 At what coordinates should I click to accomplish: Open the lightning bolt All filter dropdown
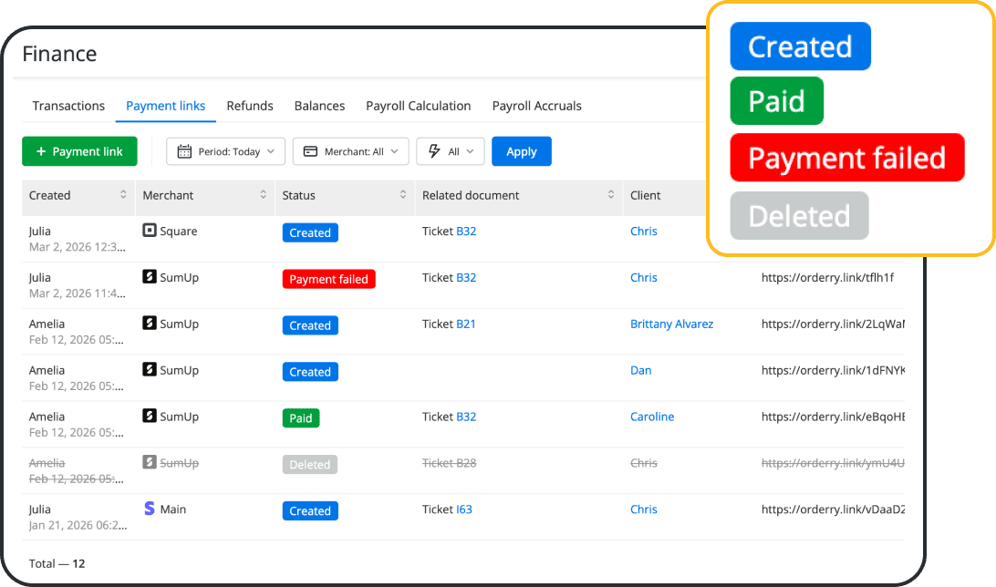point(450,151)
